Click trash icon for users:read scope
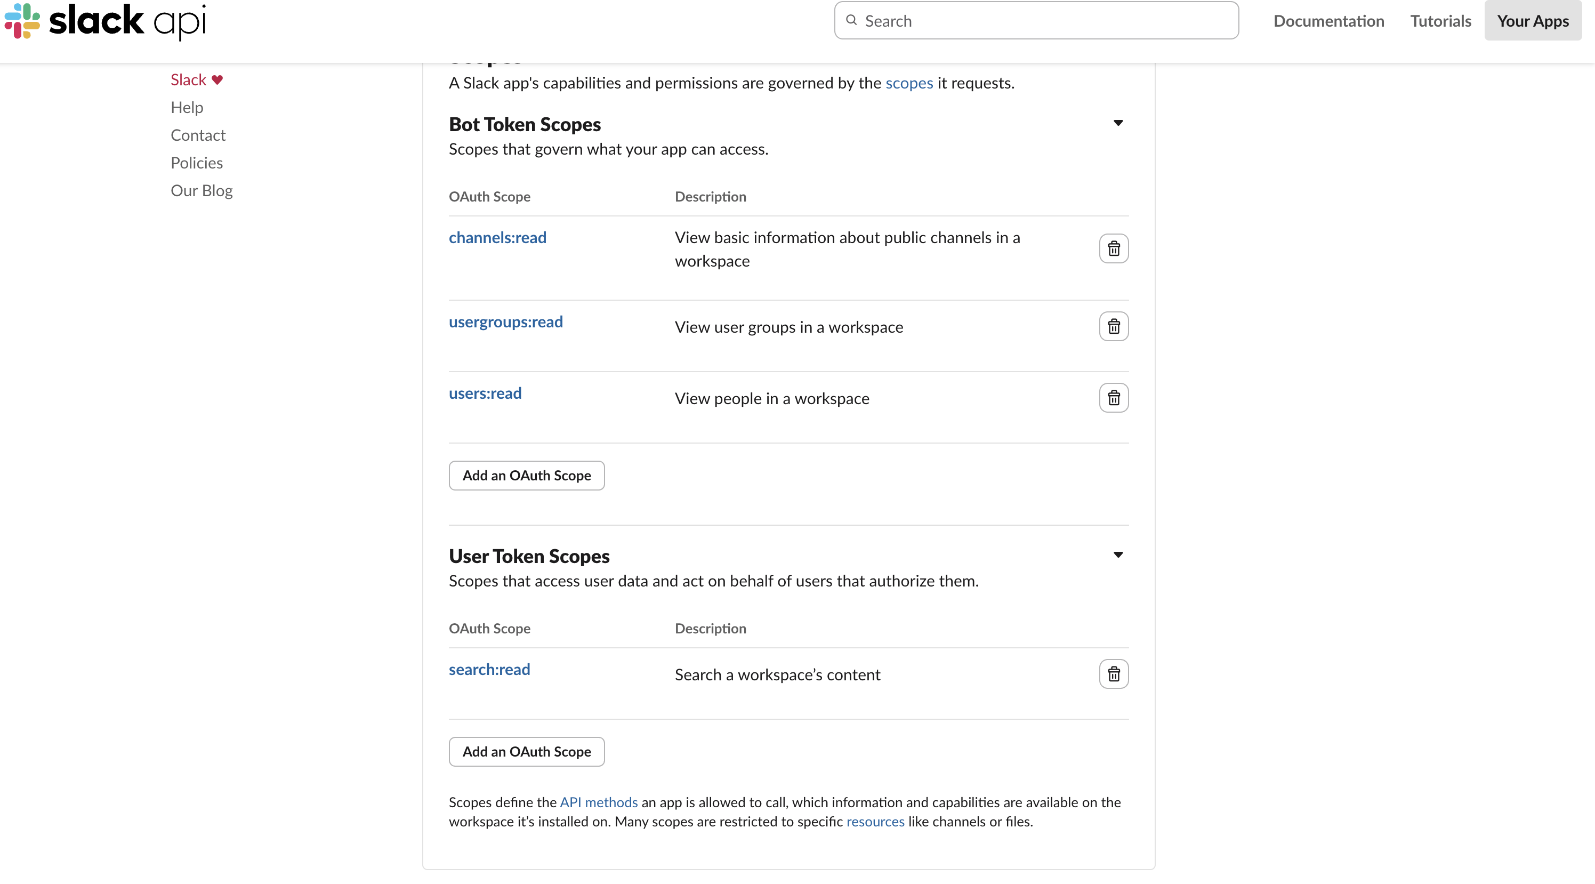This screenshot has width=1595, height=884. click(x=1113, y=398)
